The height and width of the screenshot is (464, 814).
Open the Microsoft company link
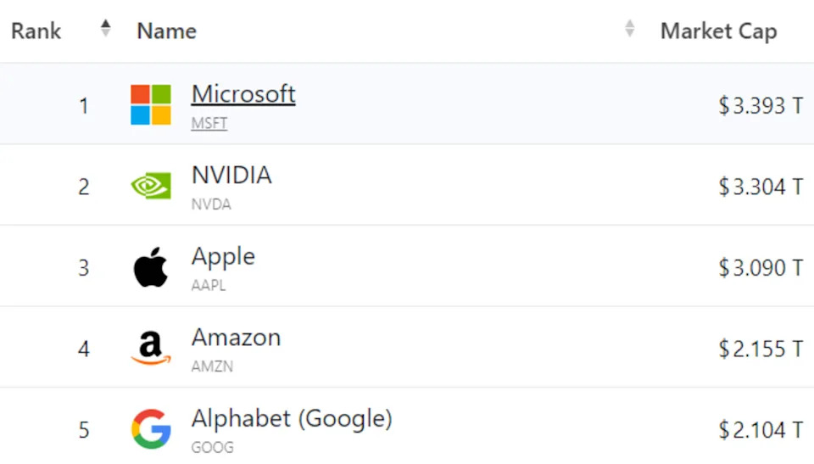243,94
